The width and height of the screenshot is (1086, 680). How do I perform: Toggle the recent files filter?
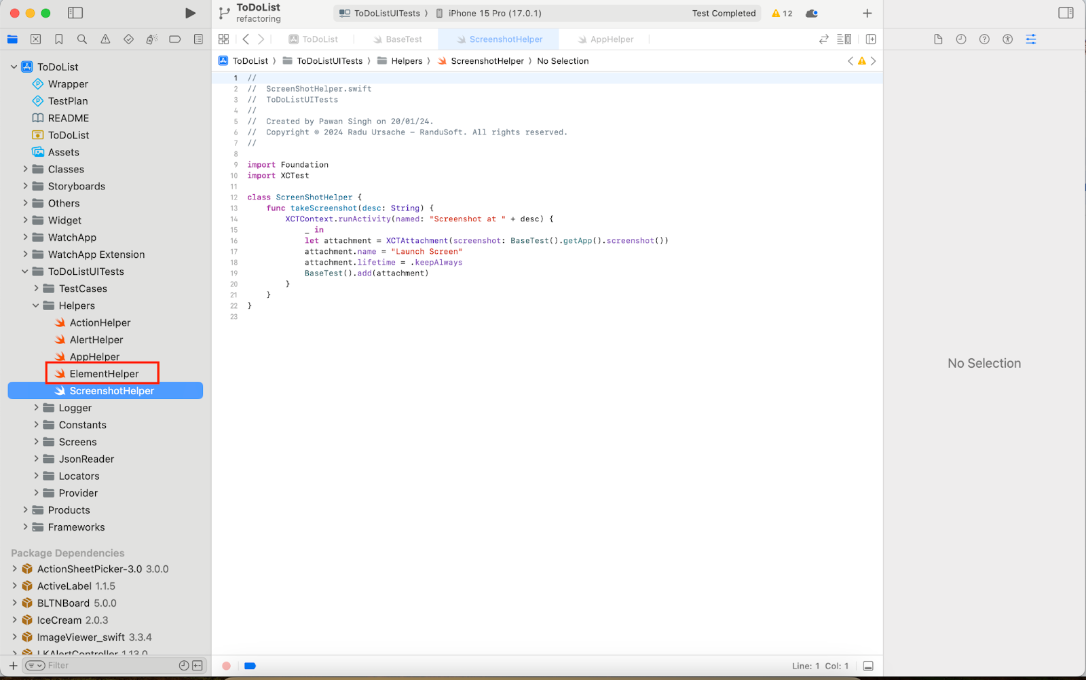(x=183, y=666)
